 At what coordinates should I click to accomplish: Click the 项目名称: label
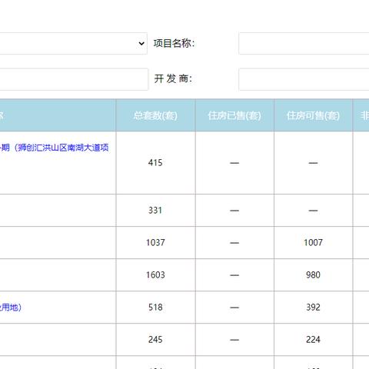point(175,43)
